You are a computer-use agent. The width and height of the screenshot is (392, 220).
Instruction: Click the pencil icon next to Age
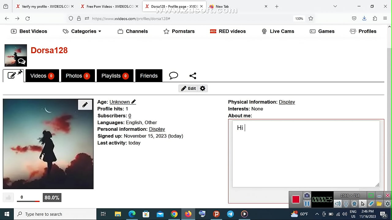point(134,102)
